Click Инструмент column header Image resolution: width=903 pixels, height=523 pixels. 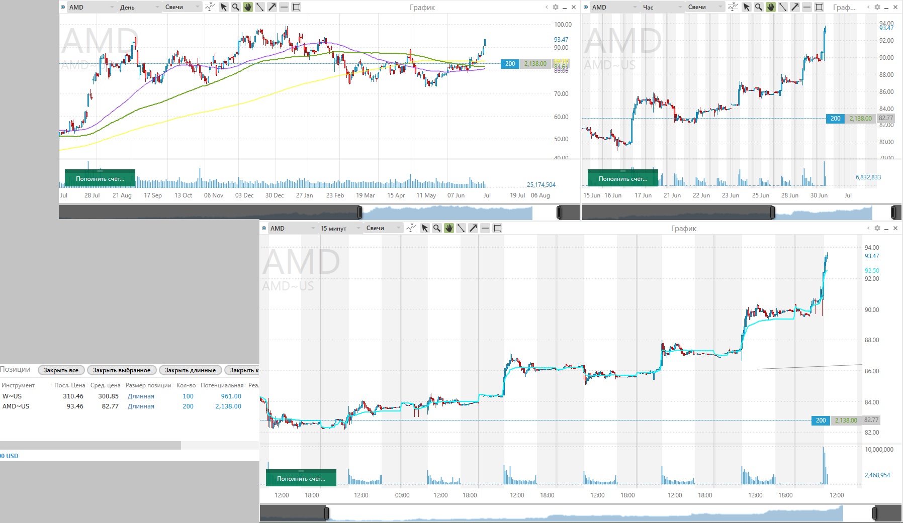click(x=18, y=385)
